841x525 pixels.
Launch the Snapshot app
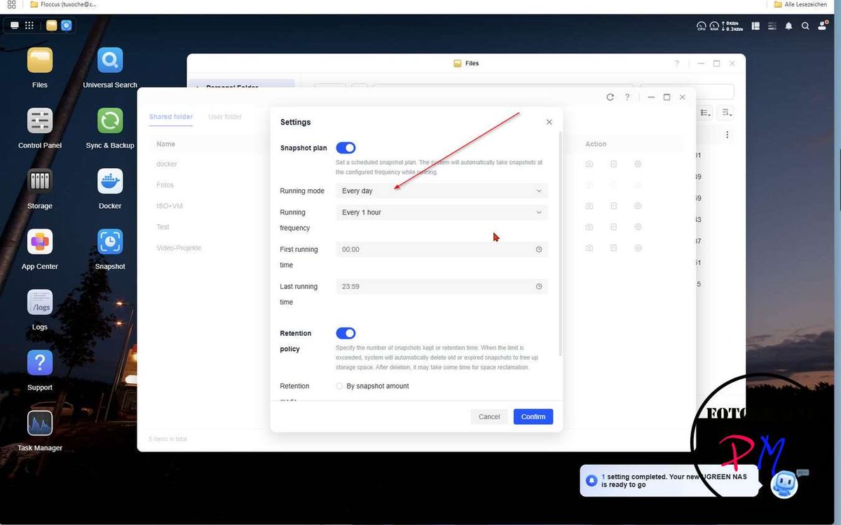click(x=109, y=241)
